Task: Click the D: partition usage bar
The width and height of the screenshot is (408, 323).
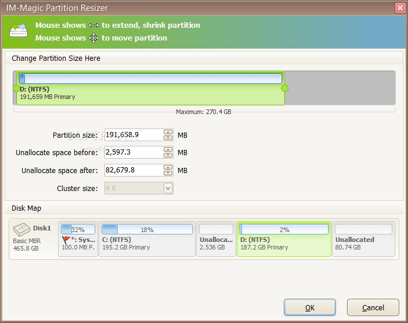Action: point(151,79)
